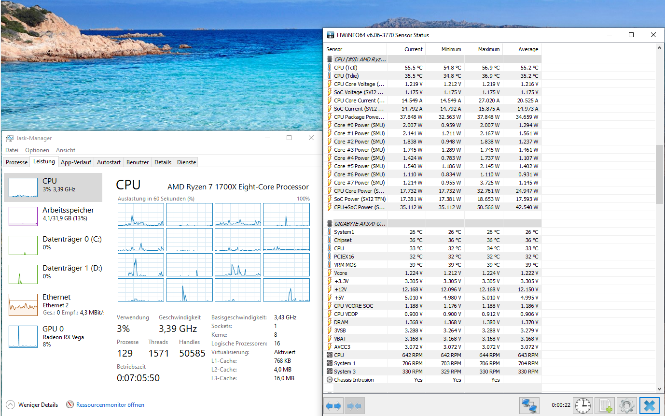Select the CPU VCORE SOC row

pyautogui.click(x=432, y=306)
